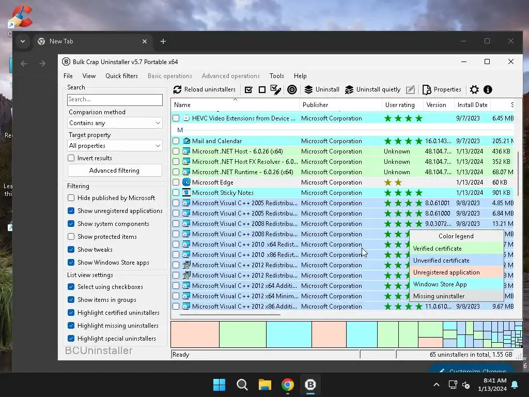Click the Reload uninstallers toolbar icon

tap(178, 89)
